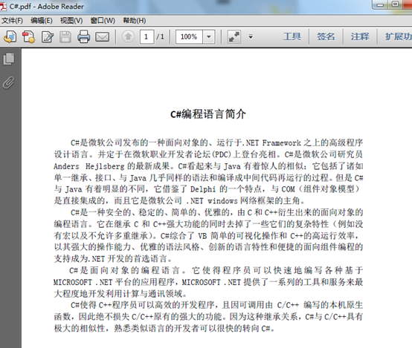Open the 文件(F) menu
The image size is (412, 348).
pyautogui.click(x=12, y=21)
